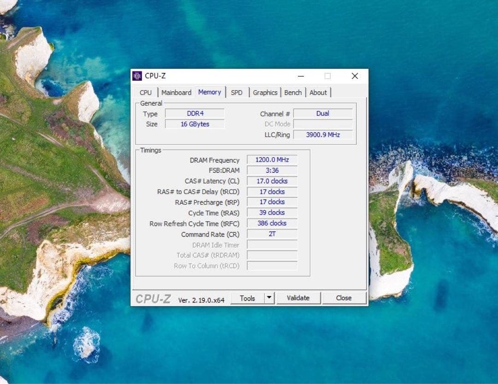Click the CAS# Latency (CL) label
Image resolution: width=498 pixels, height=384 pixels.
pos(212,181)
